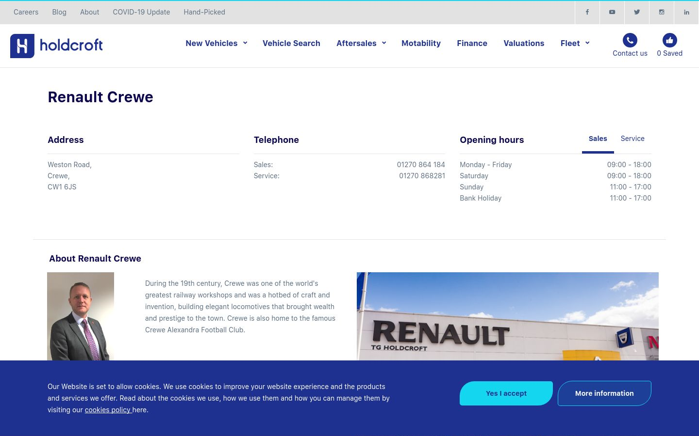Click the Weston Road address line
The height and width of the screenshot is (436, 699).
[69, 165]
